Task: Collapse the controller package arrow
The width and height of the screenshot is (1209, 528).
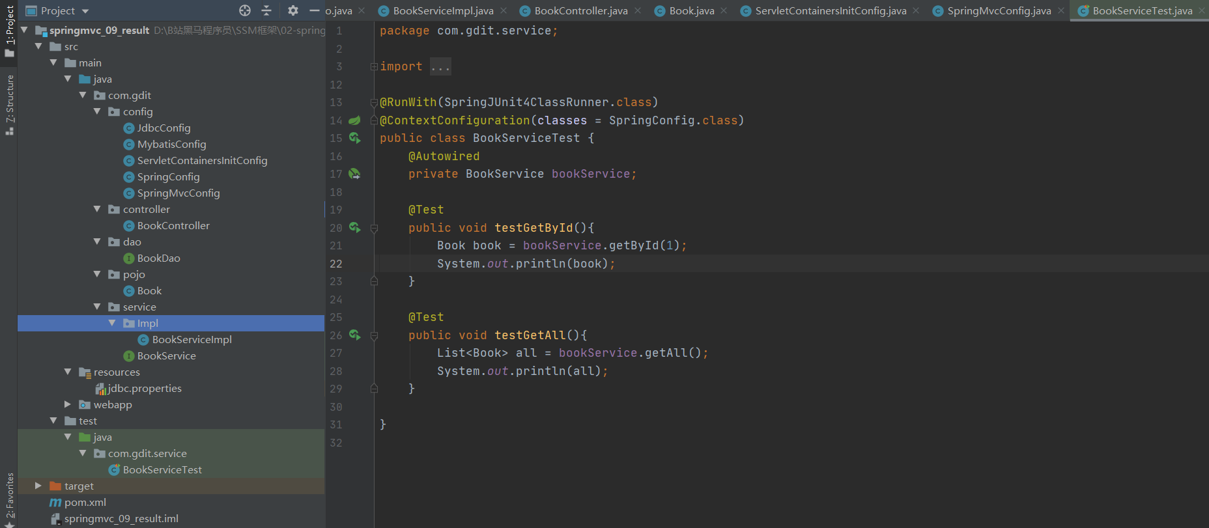Action: [x=97, y=209]
